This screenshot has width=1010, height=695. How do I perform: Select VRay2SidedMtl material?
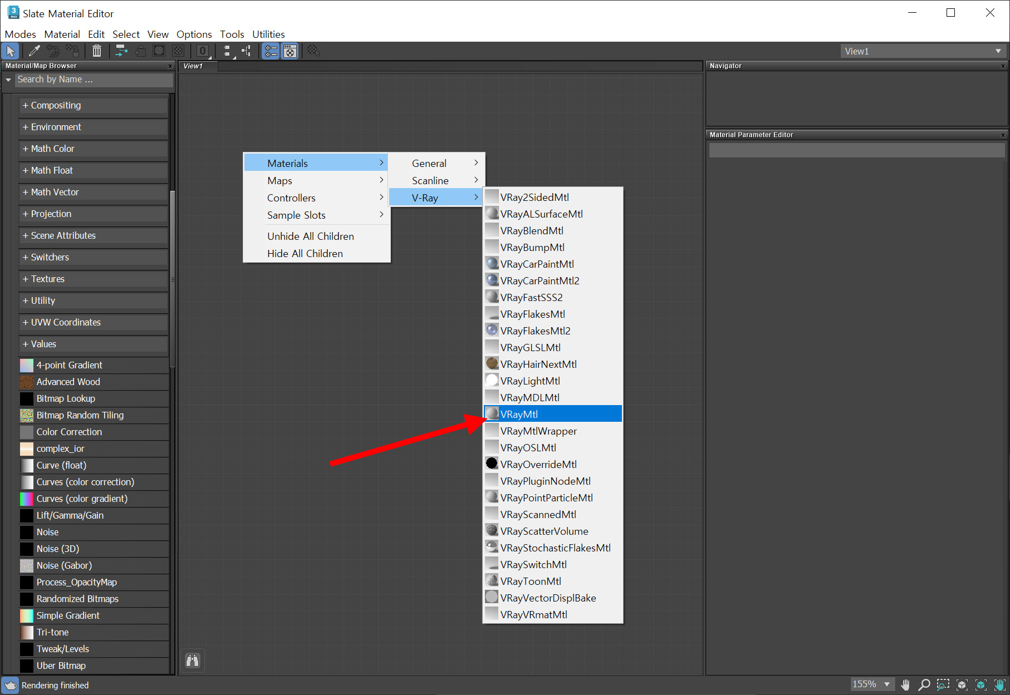(553, 197)
